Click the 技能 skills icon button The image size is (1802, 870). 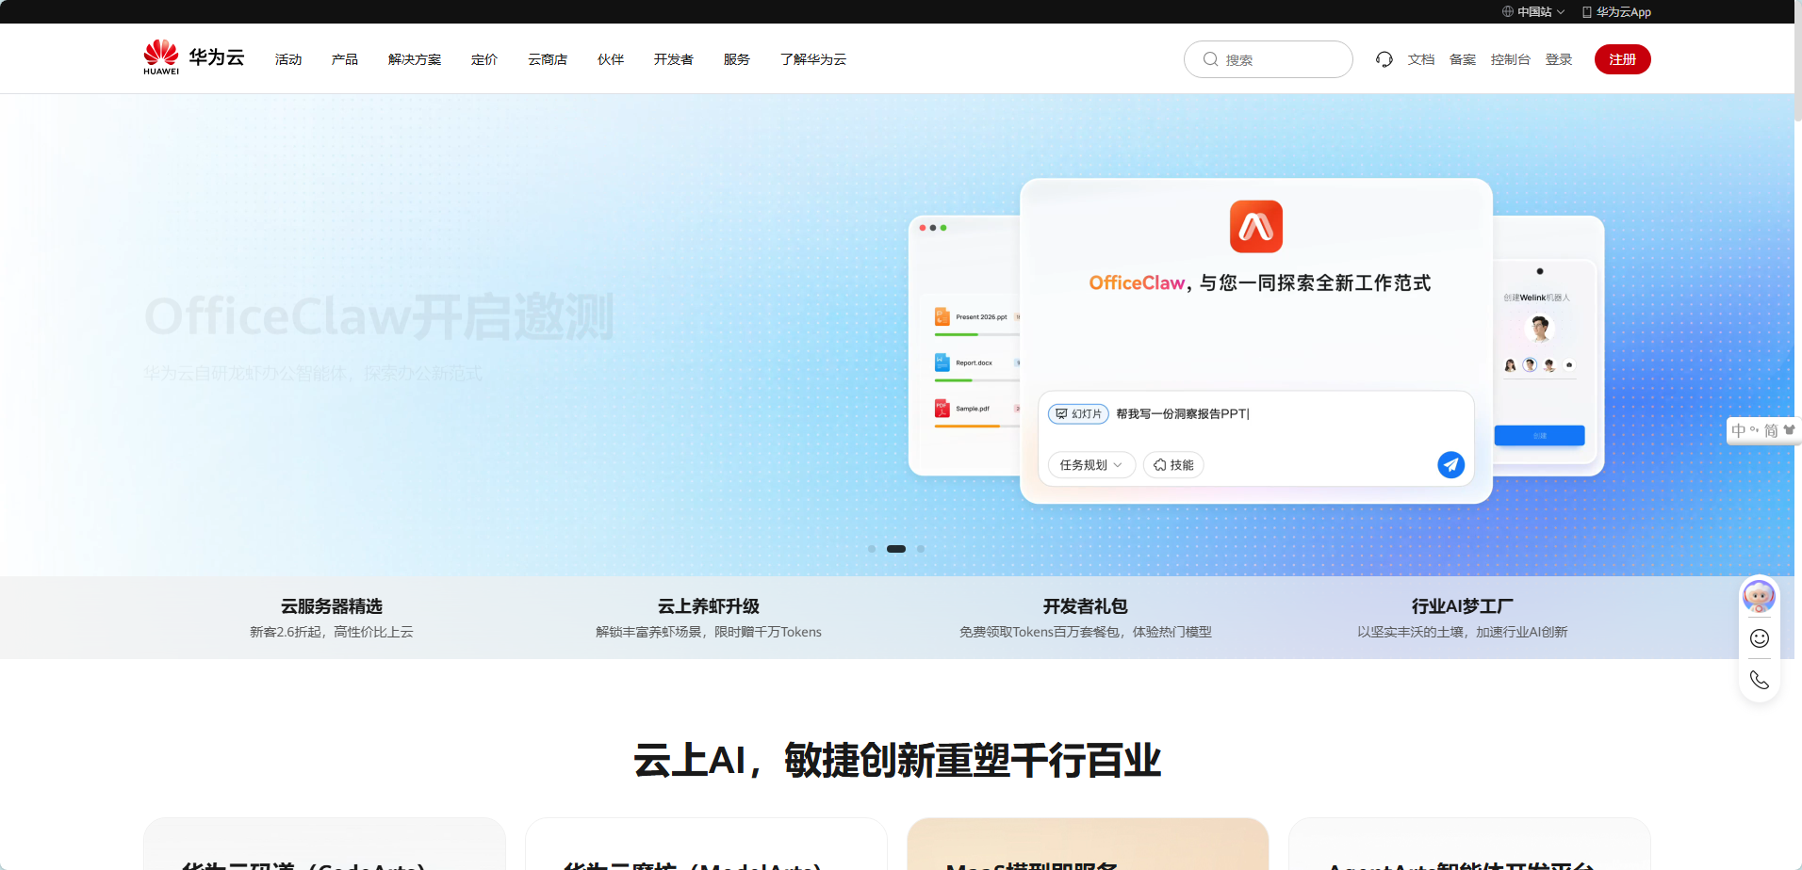tap(1173, 464)
